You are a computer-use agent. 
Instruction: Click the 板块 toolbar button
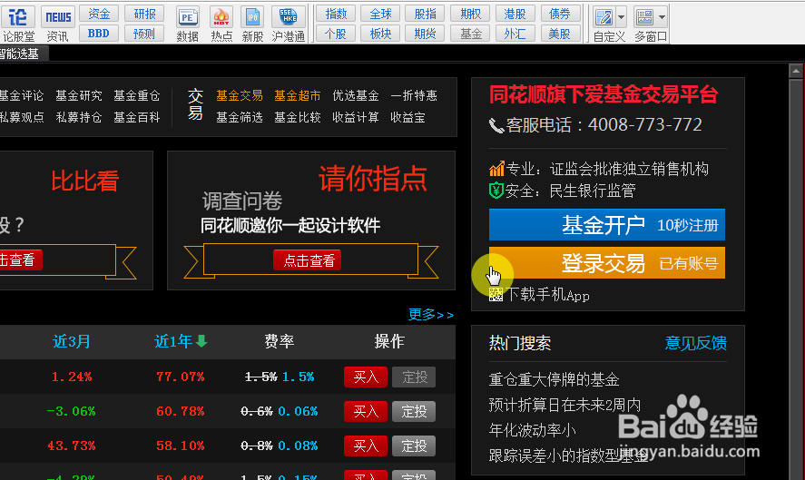pos(380,34)
